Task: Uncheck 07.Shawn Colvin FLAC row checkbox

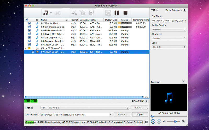Action: tap(29, 45)
